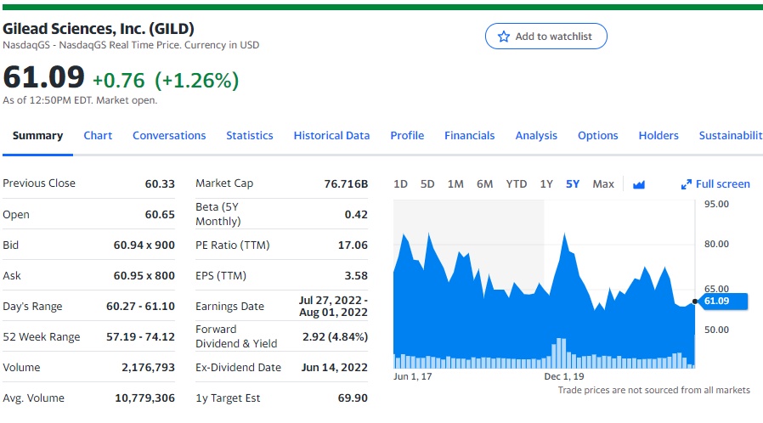Select Previous Close value 60.33

point(160,183)
